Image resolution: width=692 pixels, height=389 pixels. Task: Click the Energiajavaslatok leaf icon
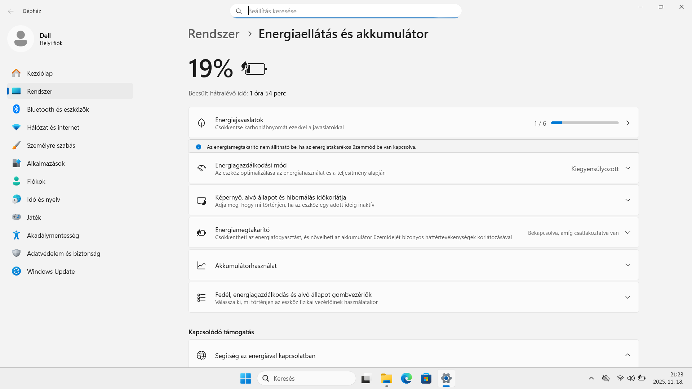tap(201, 123)
